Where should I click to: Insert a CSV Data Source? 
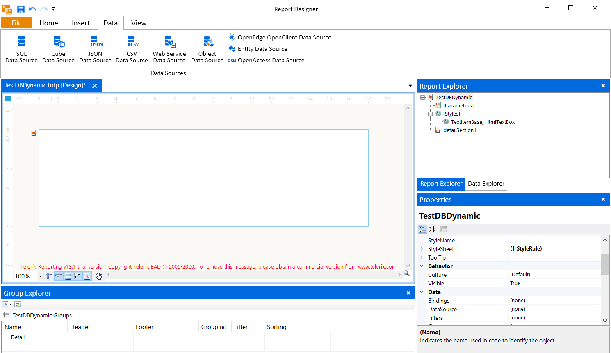tap(132, 49)
